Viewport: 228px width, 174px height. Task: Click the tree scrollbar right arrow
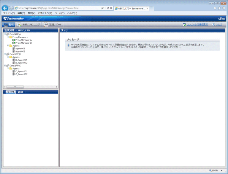point(57,87)
